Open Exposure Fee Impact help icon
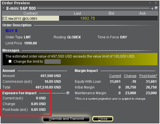The height and width of the screenshot is (124, 160). 68,93
